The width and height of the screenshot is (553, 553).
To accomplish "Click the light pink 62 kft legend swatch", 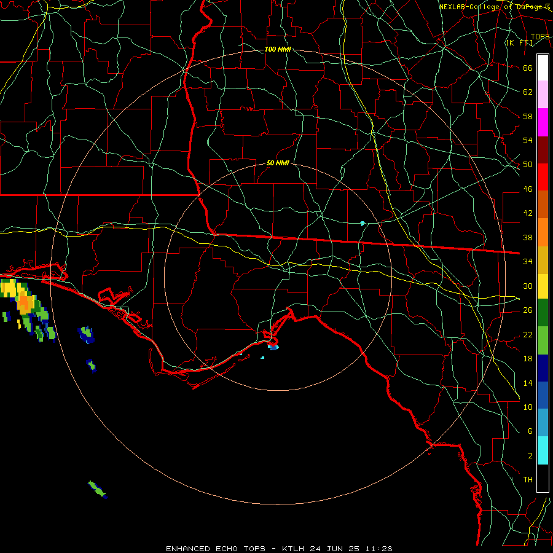I will [543, 95].
